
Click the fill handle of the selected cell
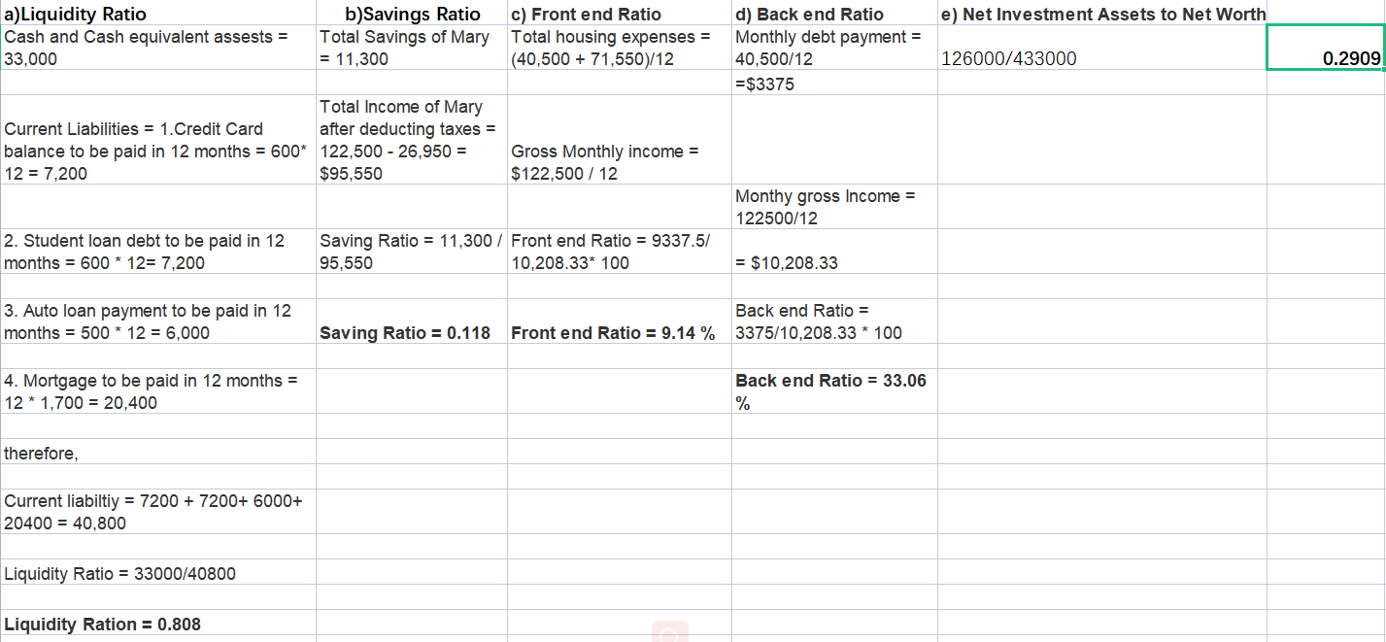point(1383,73)
